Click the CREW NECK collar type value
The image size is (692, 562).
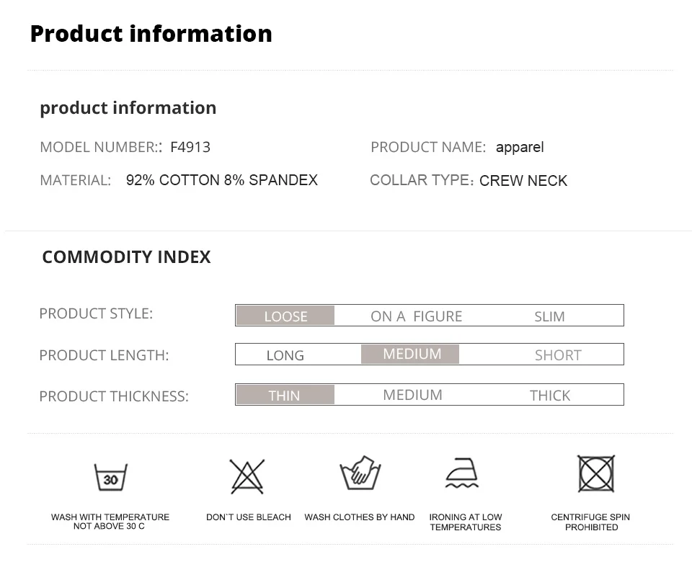point(523,180)
